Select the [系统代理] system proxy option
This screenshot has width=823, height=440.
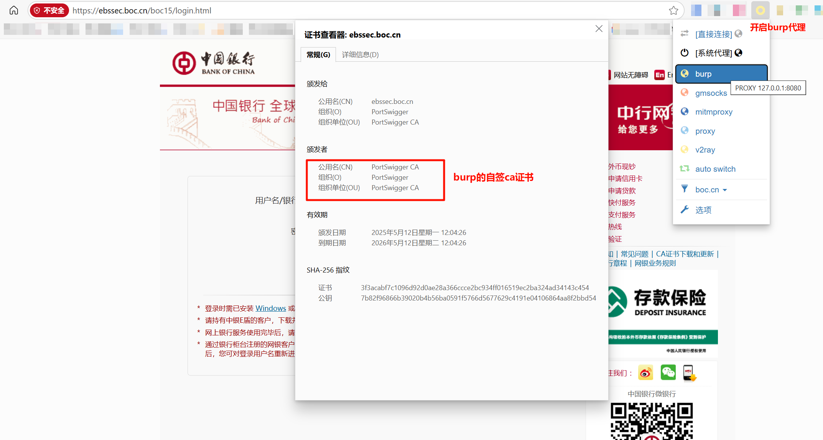pyautogui.click(x=713, y=53)
